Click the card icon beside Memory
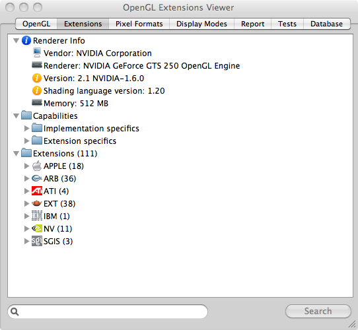 pyautogui.click(x=37, y=103)
